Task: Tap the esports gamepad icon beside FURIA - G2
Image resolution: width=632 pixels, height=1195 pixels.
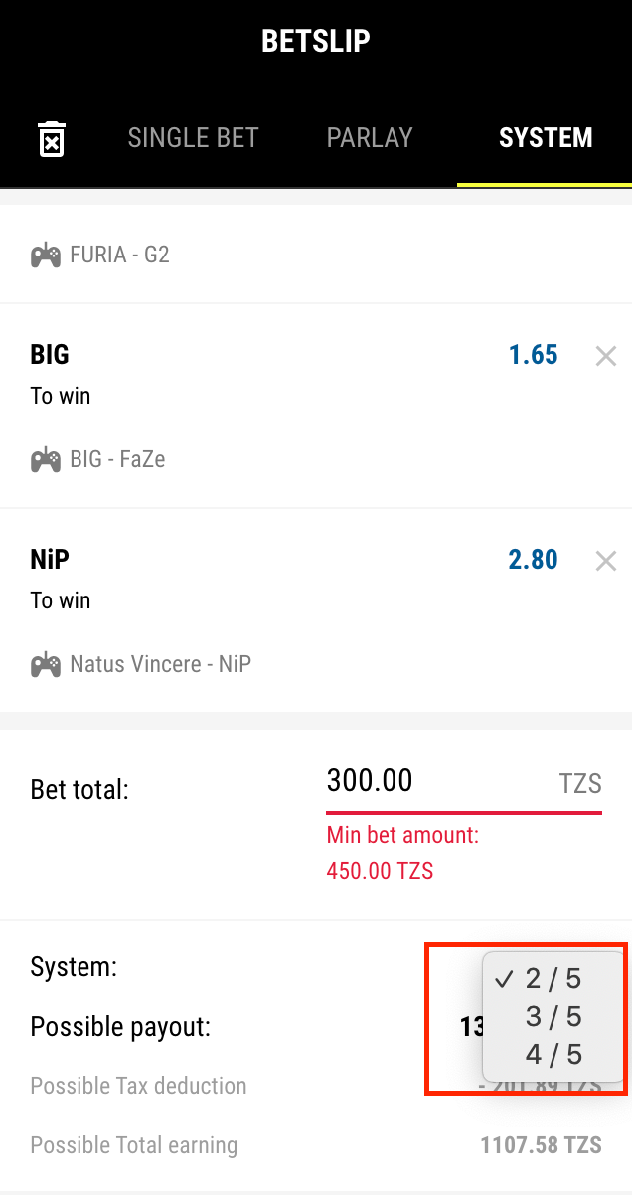Action: [45, 256]
